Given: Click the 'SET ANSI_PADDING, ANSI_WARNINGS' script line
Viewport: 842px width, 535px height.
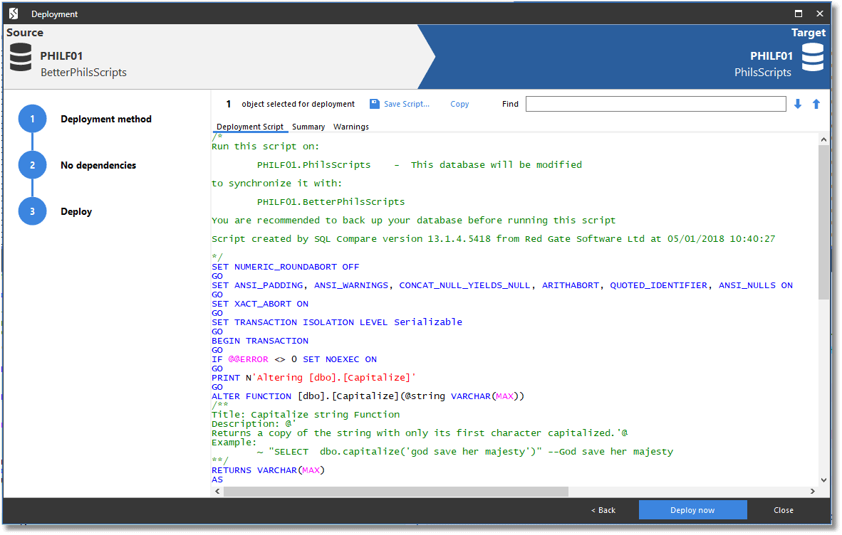Looking at the screenshot, I should [x=502, y=285].
